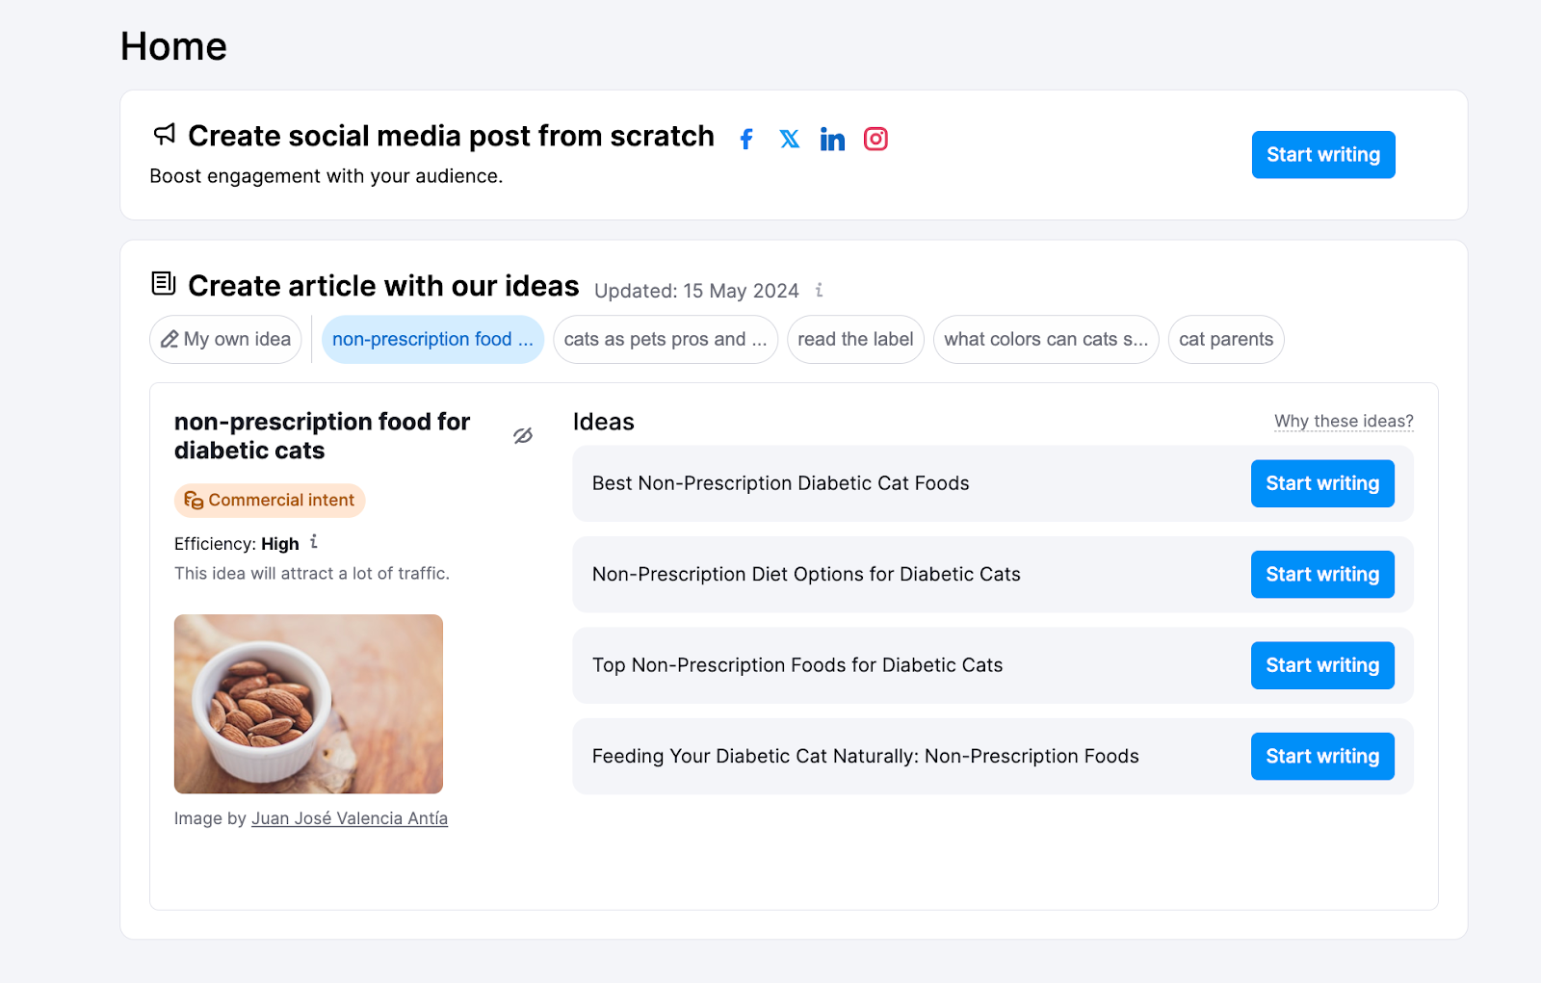Screen dimensions: 1541x983
Task: Click the pencil icon on 'My own idea'
Action: click(x=170, y=339)
